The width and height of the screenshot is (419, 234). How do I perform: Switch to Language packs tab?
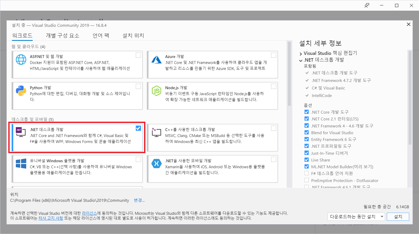[x=101, y=36]
